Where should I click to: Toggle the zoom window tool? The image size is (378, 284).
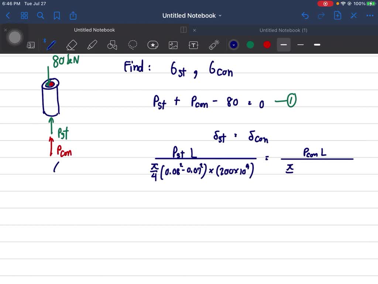click(x=31, y=45)
